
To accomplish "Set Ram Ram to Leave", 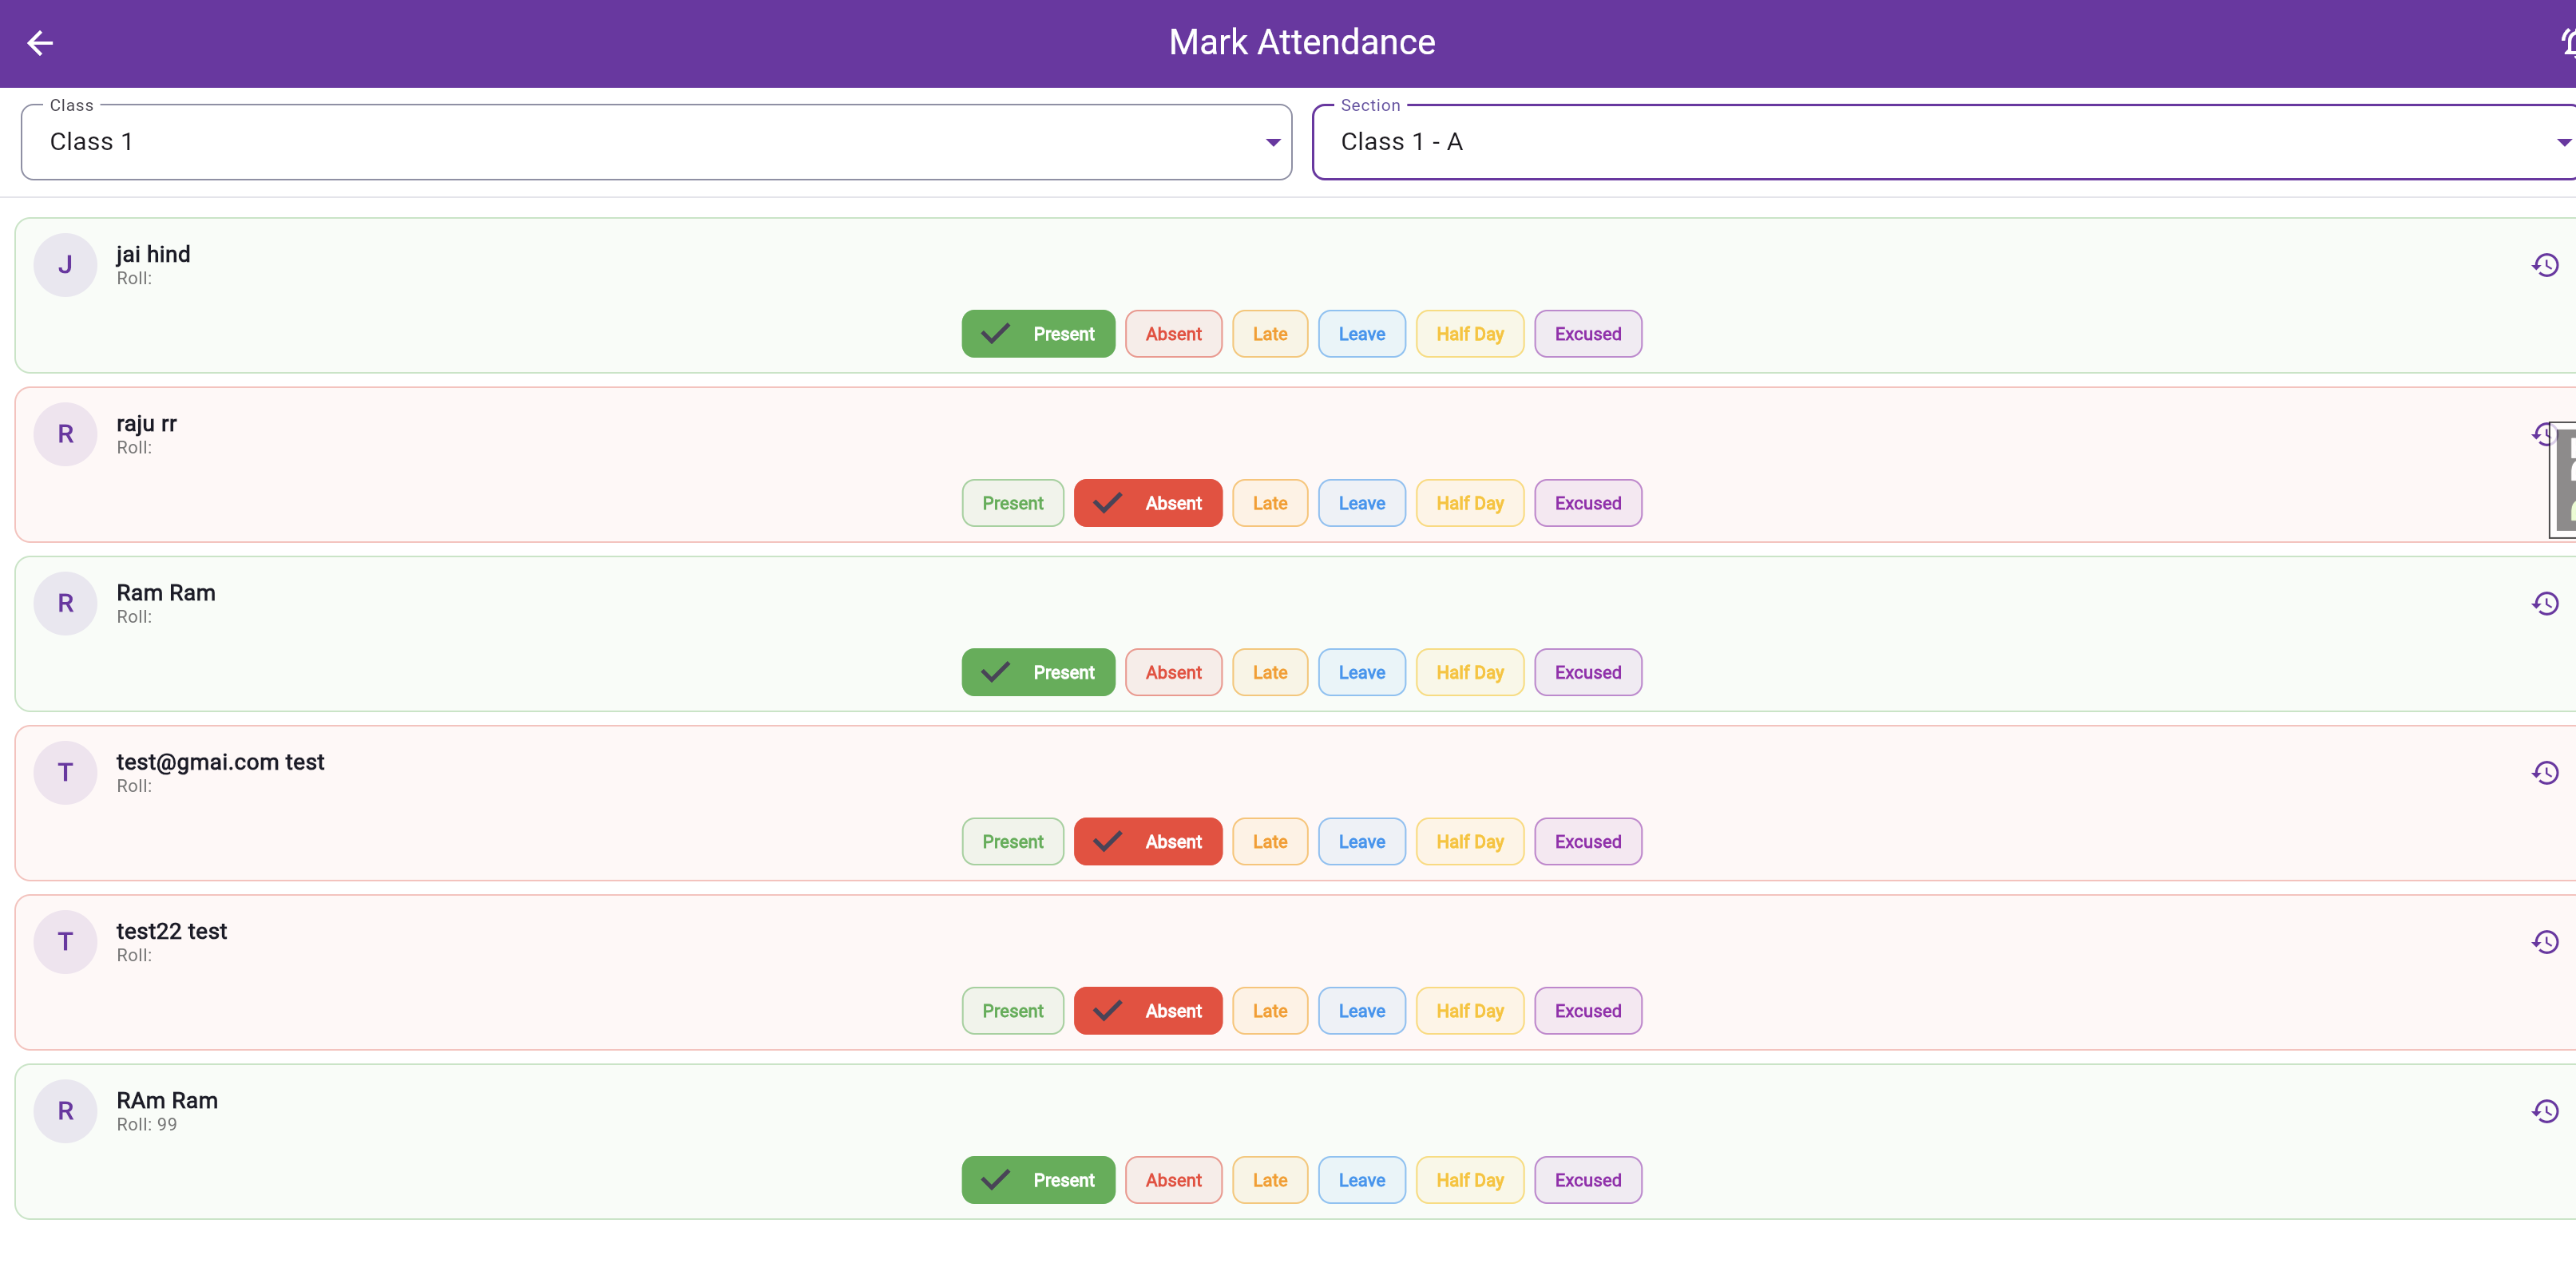I will [1361, 672].
